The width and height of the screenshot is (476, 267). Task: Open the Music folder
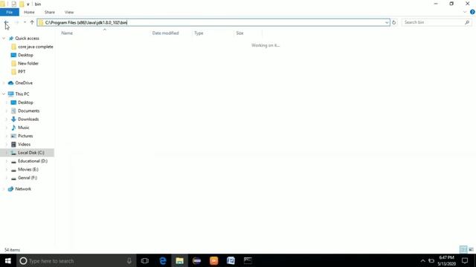click(23, 128)
